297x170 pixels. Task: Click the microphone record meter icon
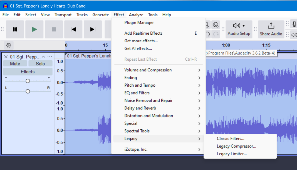click(x=294, y=24)
